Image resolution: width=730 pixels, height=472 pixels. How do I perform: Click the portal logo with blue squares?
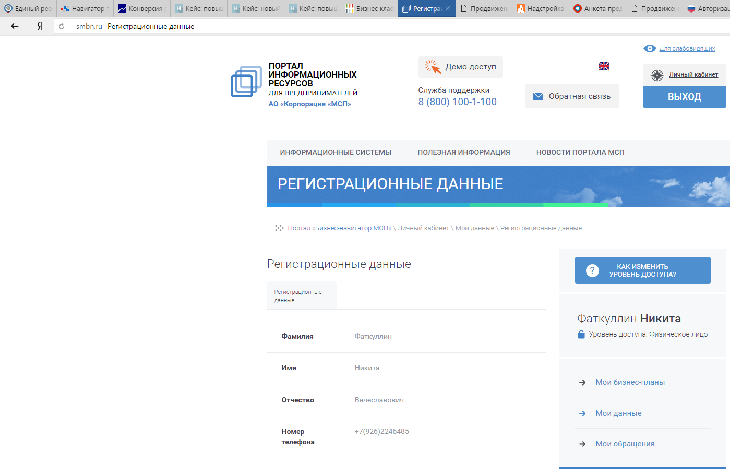246,82
